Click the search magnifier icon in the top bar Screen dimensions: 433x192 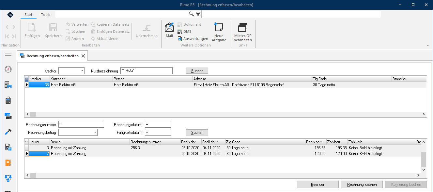(192, 14)
